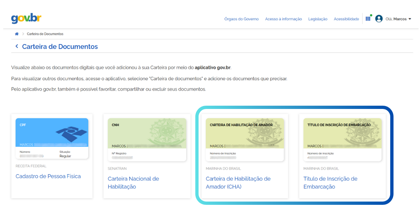Click the blue CPF card thumbnail
The height and width of the screenshot is (211, 420).
(52, 138)
